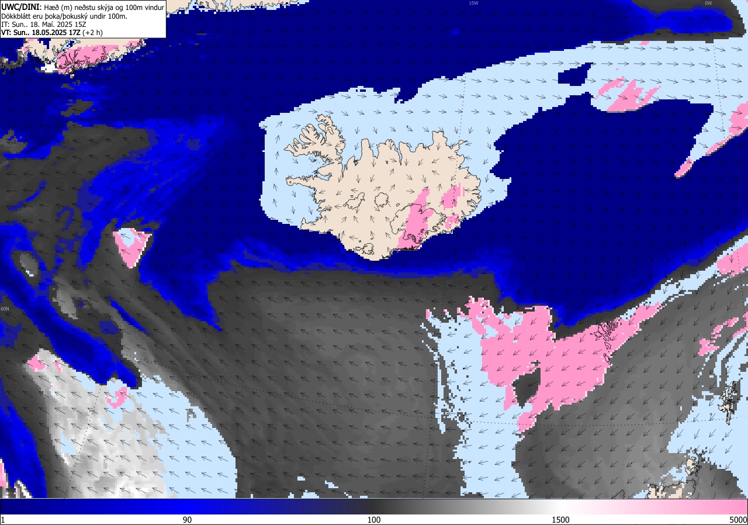Click the '15W' longitude label
This screenshot has height=525, width=748.
(x=473, y=3)
